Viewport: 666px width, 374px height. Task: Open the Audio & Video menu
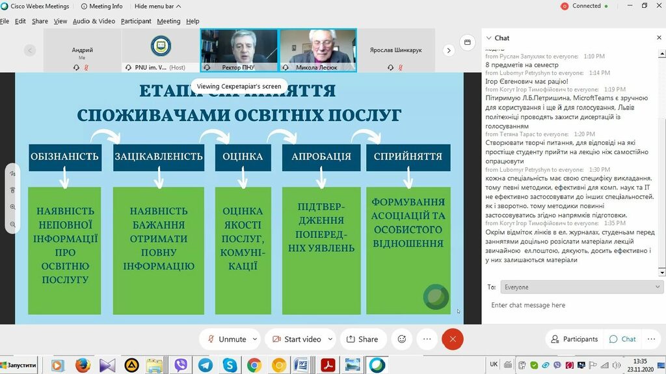click(x=94, y=21)
